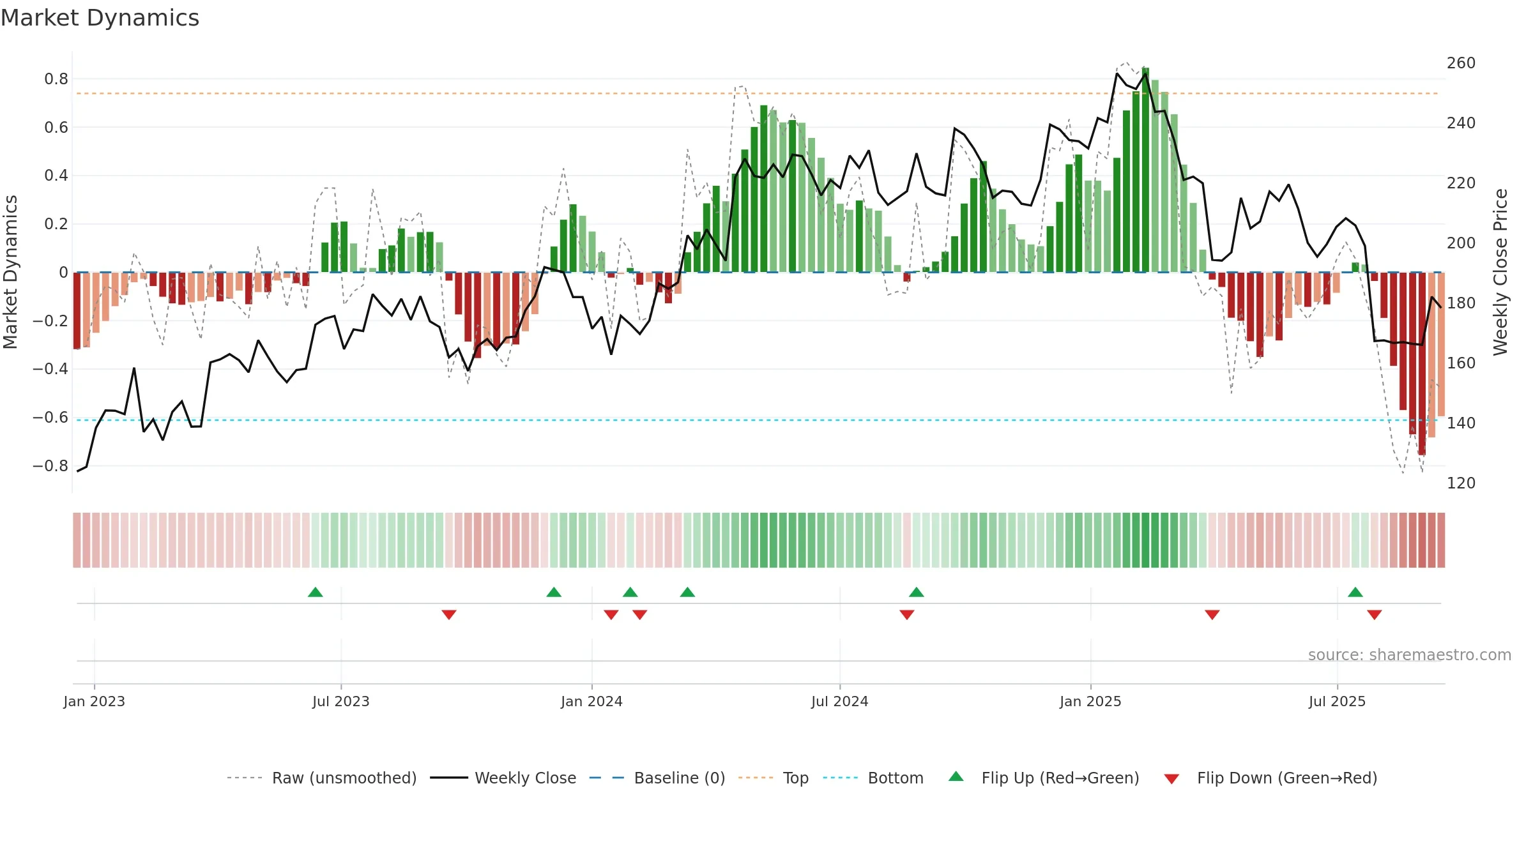This screenshot has width=1533, height=862.
Task: Click the Bottom legend entry
Action: [x=873, y=778]
